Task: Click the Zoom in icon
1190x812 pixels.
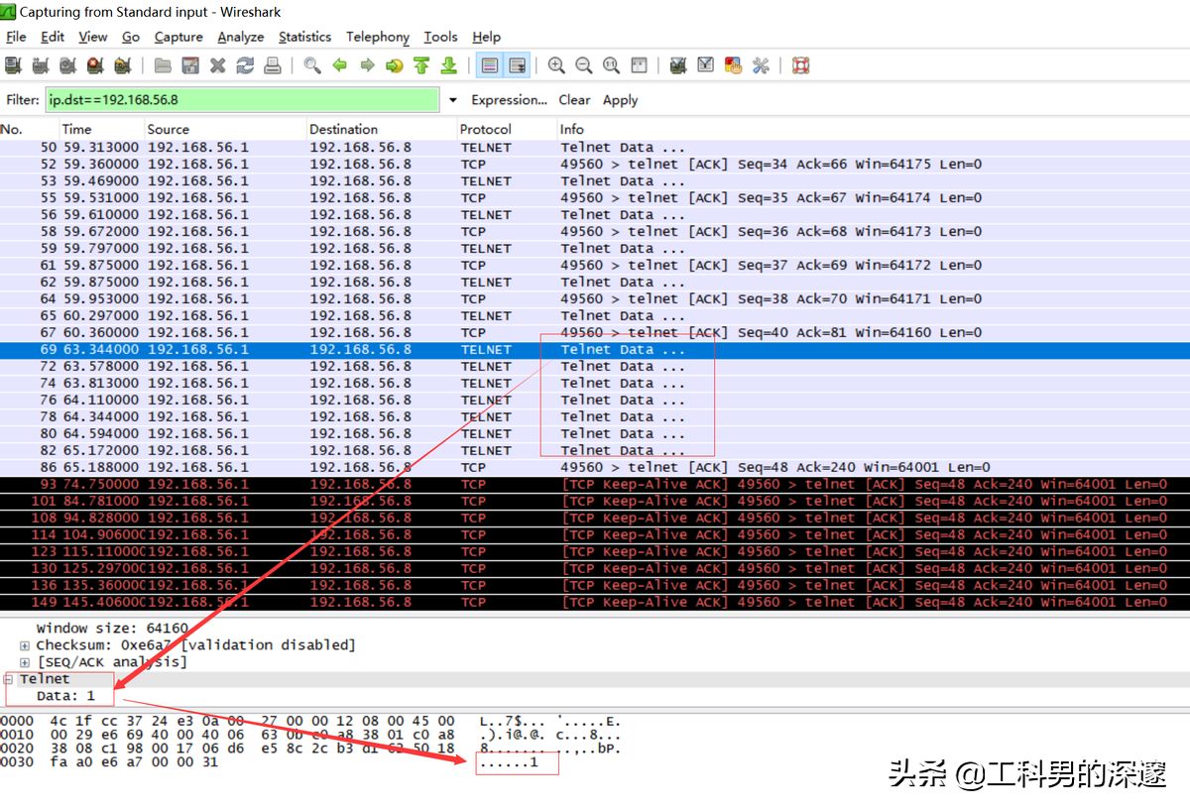Action: click(x=556, y=66)
